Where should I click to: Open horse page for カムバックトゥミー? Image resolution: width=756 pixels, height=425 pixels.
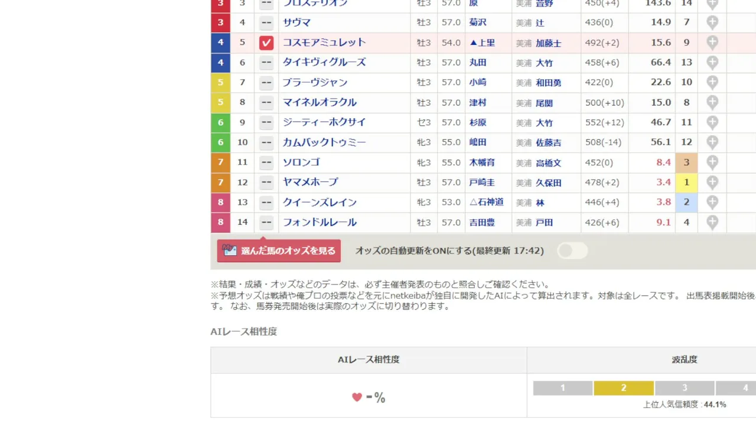click(324, 142)
